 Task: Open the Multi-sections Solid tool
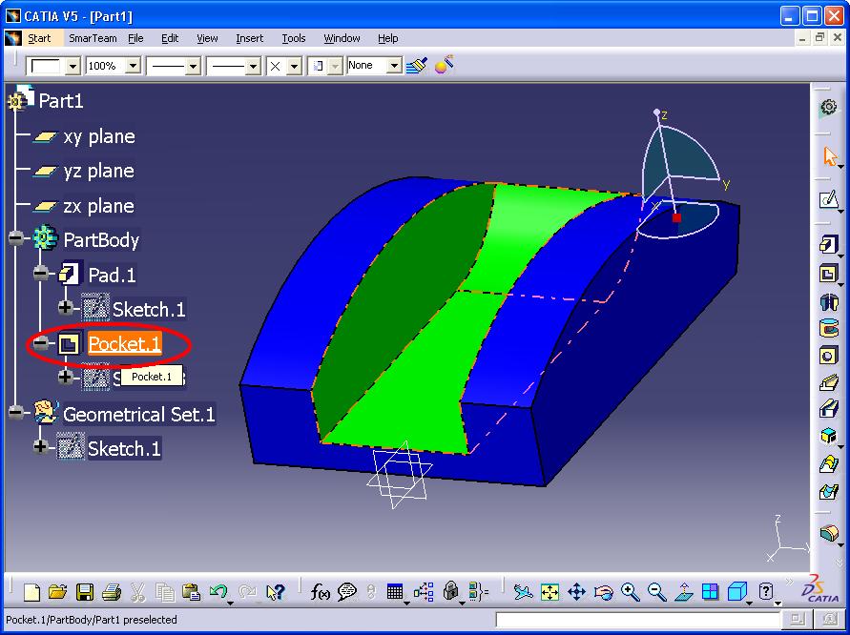(828, 464)
